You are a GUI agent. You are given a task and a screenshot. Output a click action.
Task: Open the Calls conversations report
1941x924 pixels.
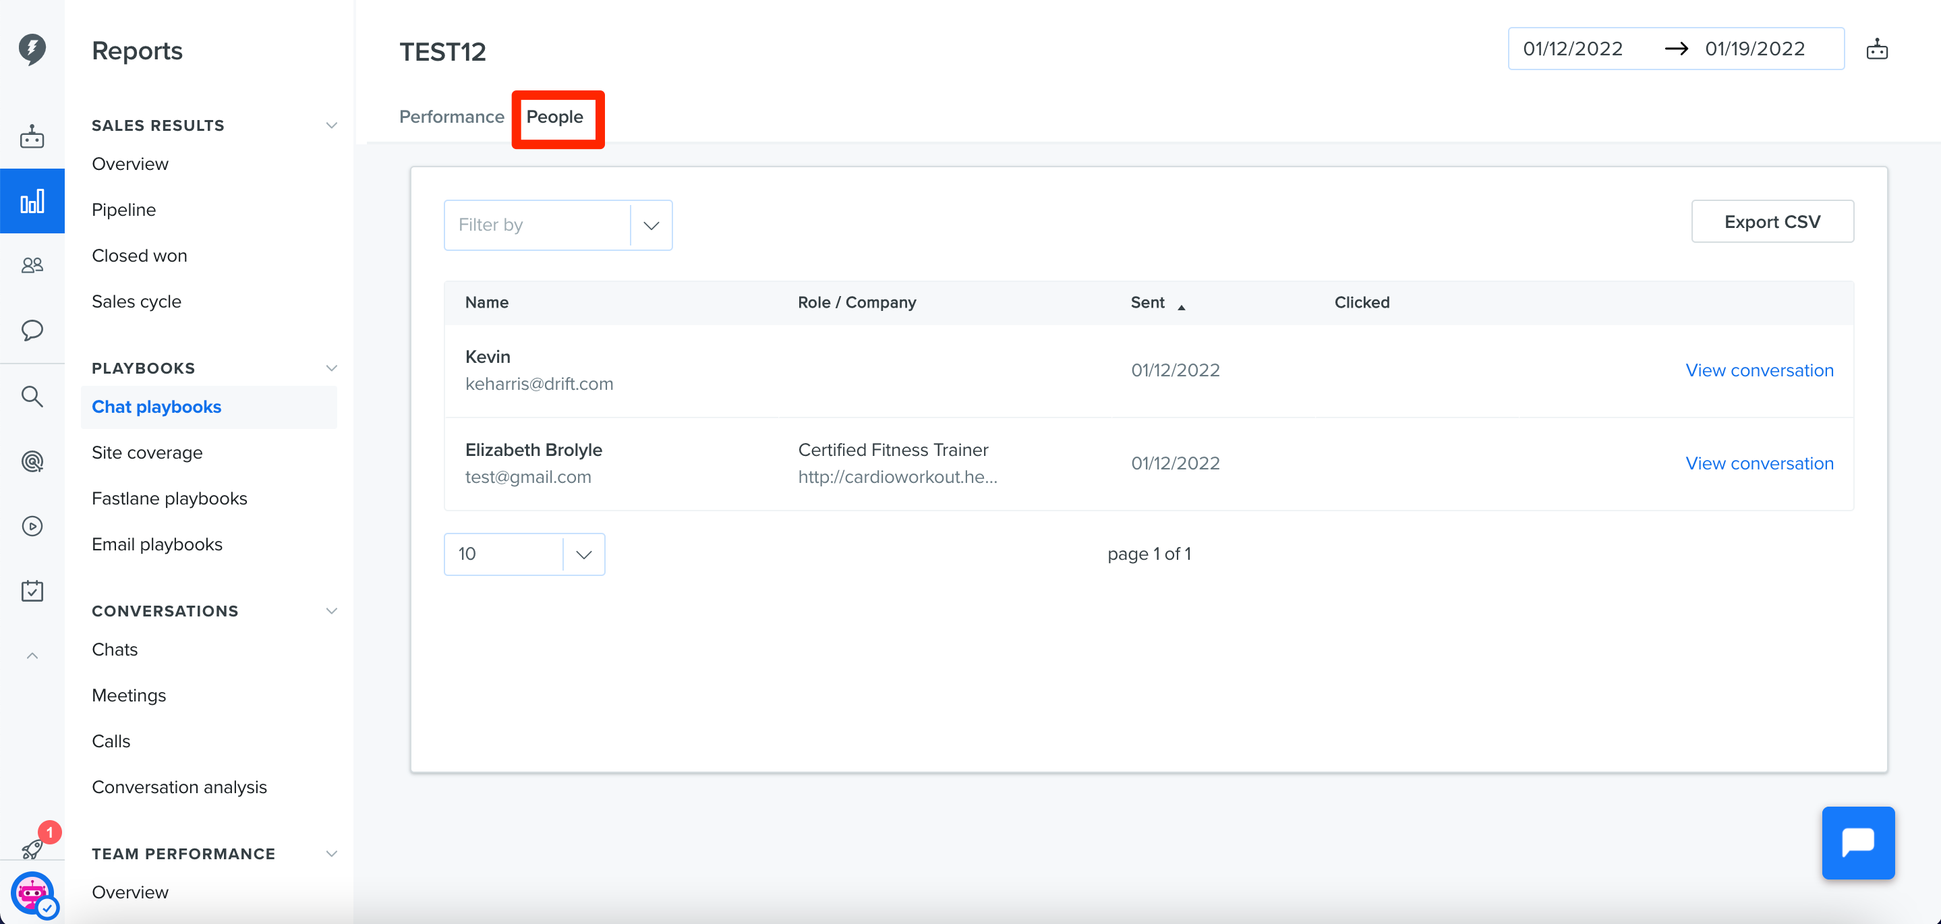tap(111, 741)
